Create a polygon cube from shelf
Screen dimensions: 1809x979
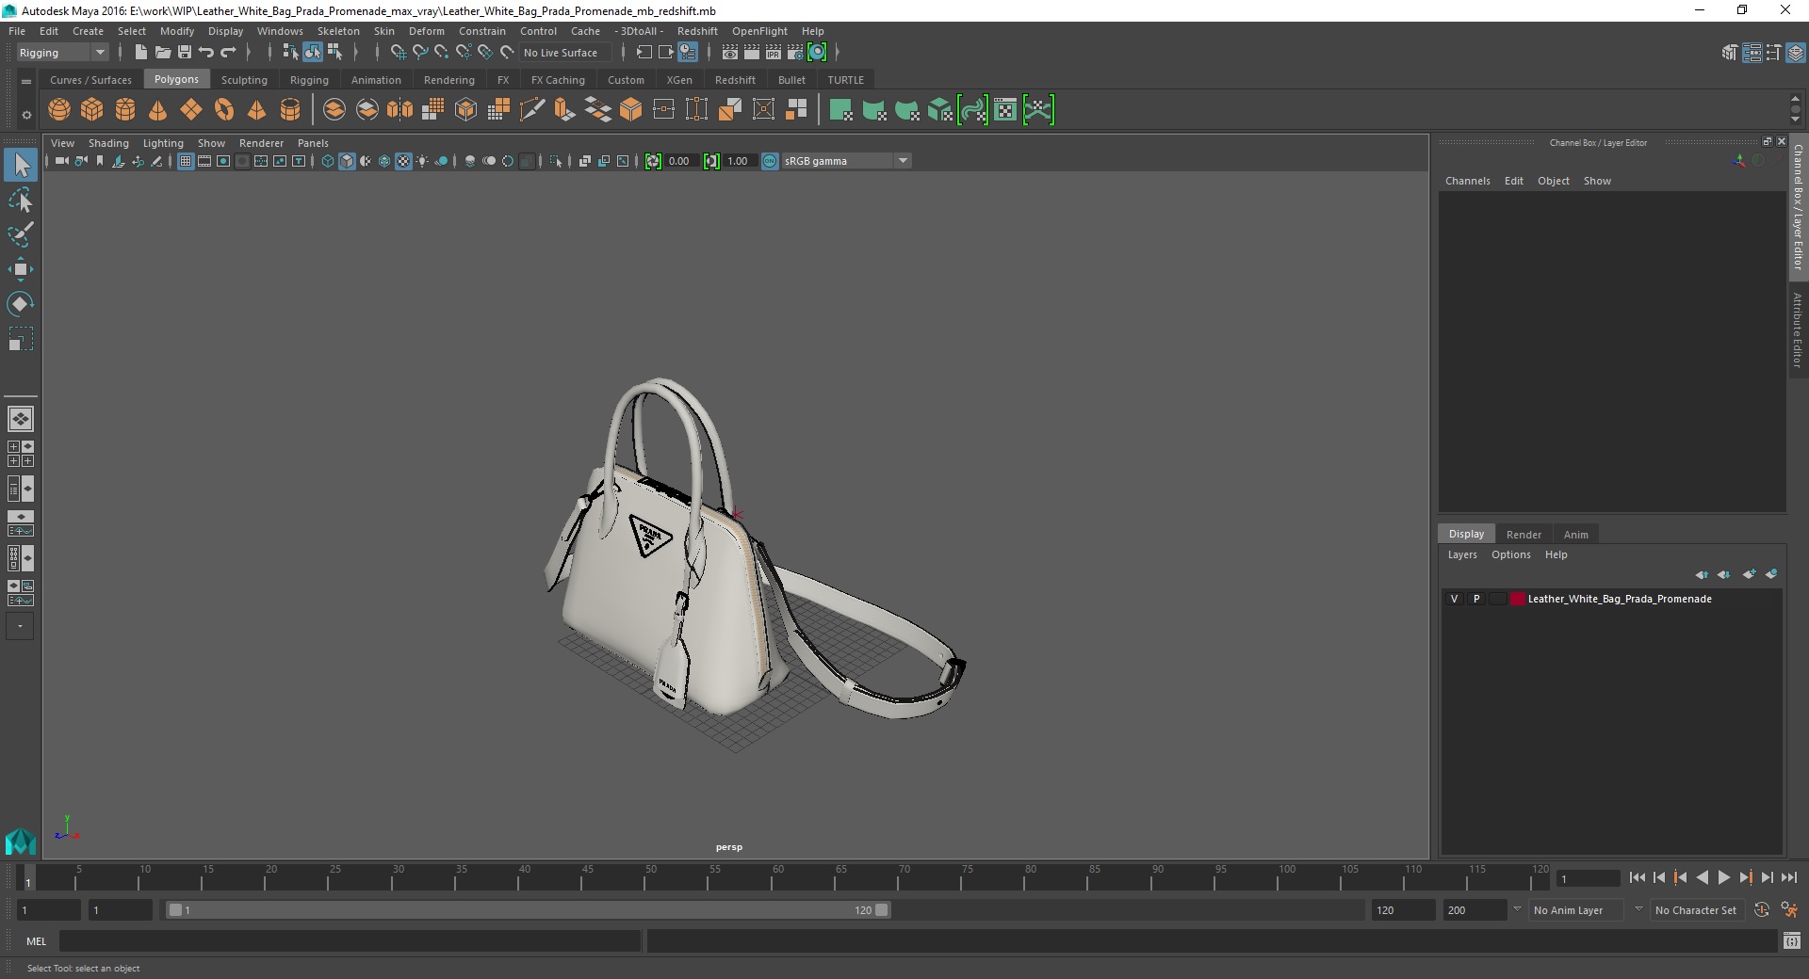(x=92, y=110)
